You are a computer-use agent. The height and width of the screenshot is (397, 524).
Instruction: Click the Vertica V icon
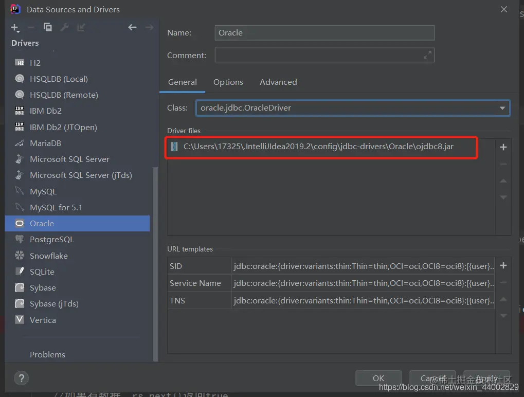pyautogui.click(x=20, y=319)
